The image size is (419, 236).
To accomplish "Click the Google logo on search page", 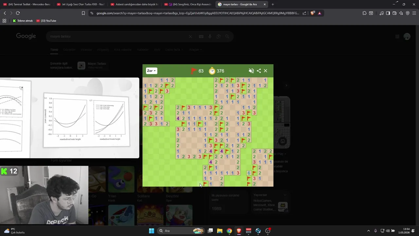I will (26, 36).
